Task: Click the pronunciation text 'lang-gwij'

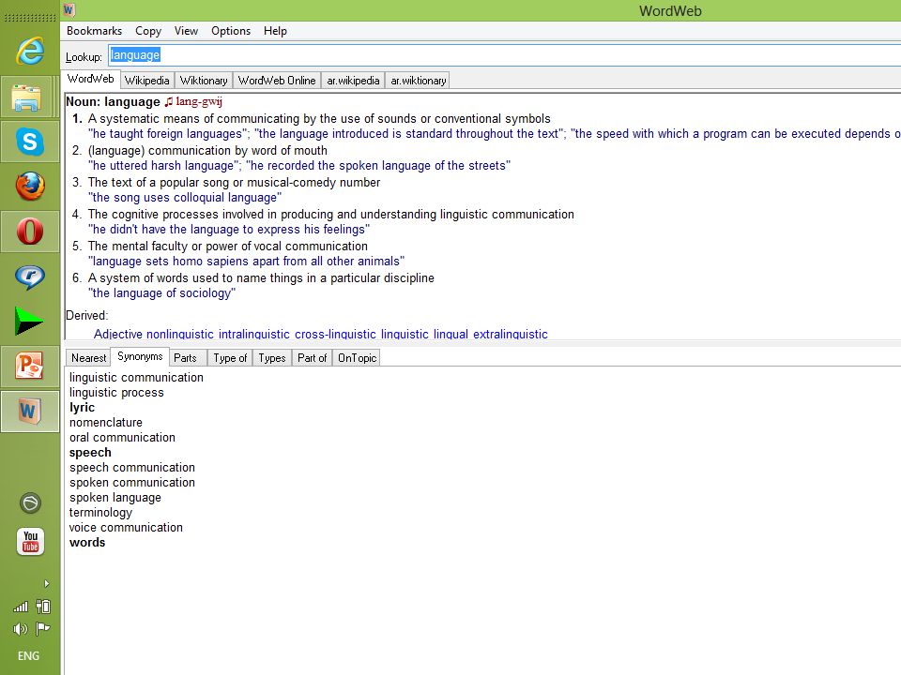Action: tap(199, 101)
